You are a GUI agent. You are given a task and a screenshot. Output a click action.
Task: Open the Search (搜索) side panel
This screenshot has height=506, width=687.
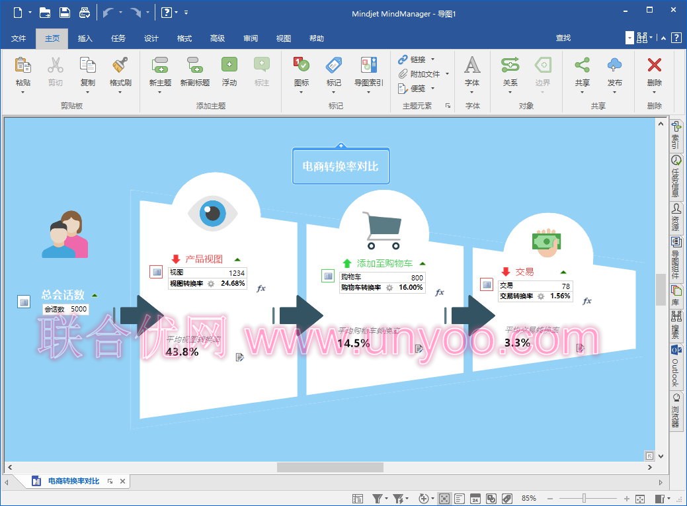(x=676, y=325)
